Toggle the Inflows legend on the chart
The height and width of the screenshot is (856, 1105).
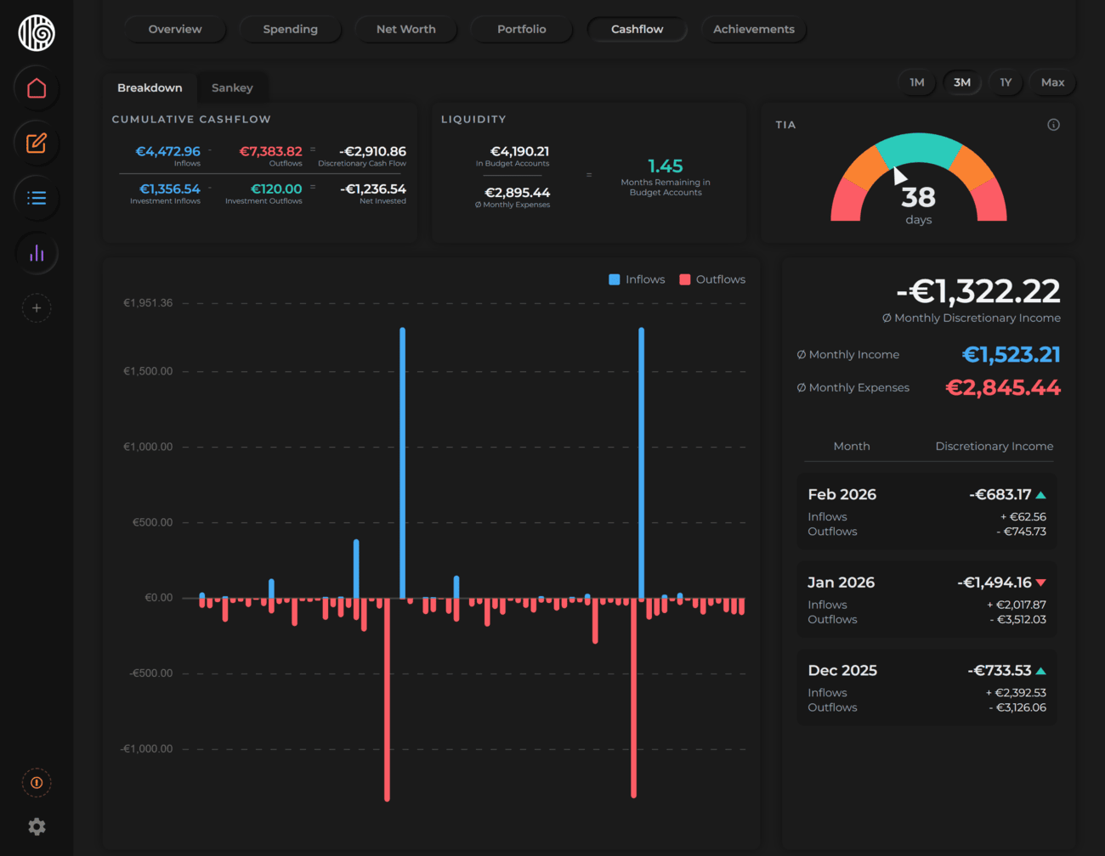point(637,279)
